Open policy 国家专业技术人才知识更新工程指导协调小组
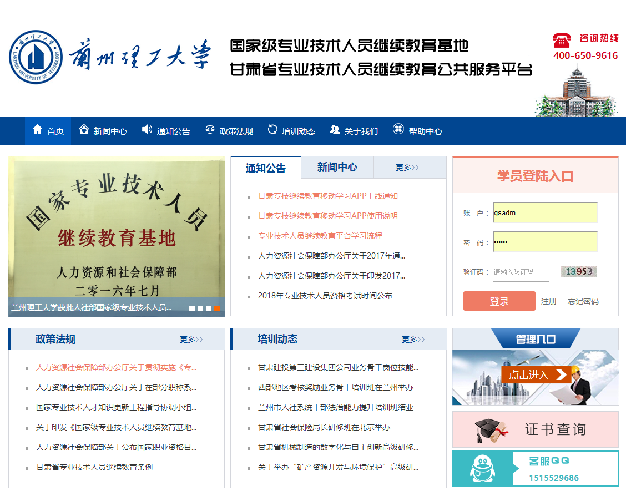 point(116,408)
